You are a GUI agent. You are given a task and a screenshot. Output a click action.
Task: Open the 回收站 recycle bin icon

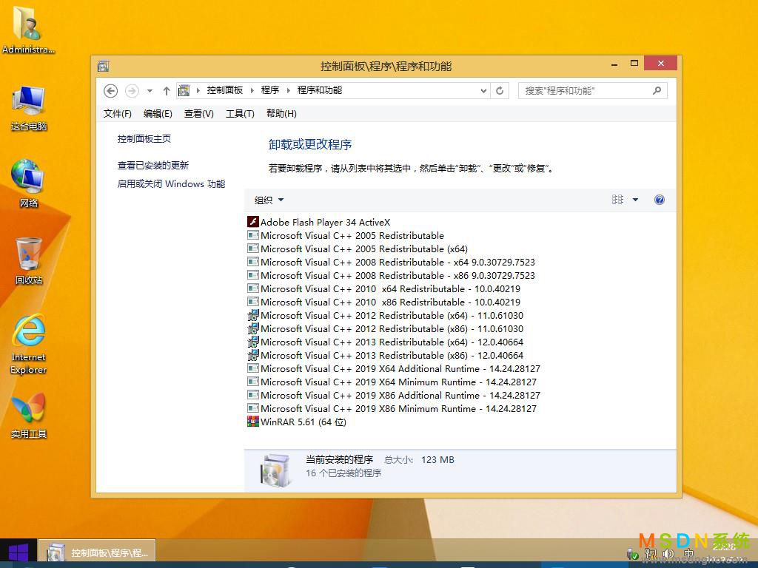pyautogui.click(x=29, y=261)
